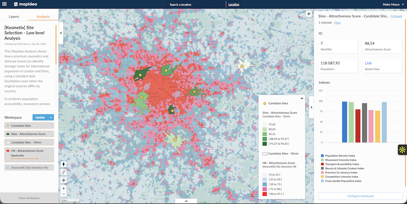Open the Street View Link
This screenshot has width=407, height=204.
pos(368,63)
